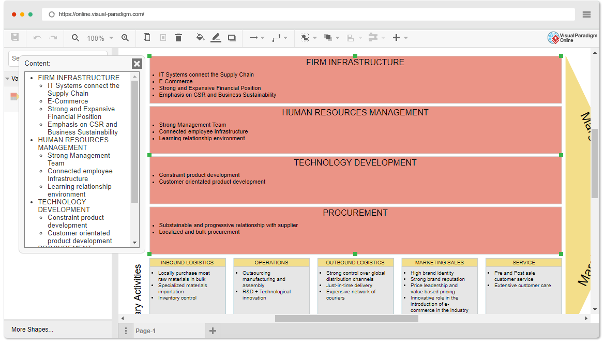The image size is (605, 344).
Task: Click top-center green selection handle
Action: tap(355, 56)
